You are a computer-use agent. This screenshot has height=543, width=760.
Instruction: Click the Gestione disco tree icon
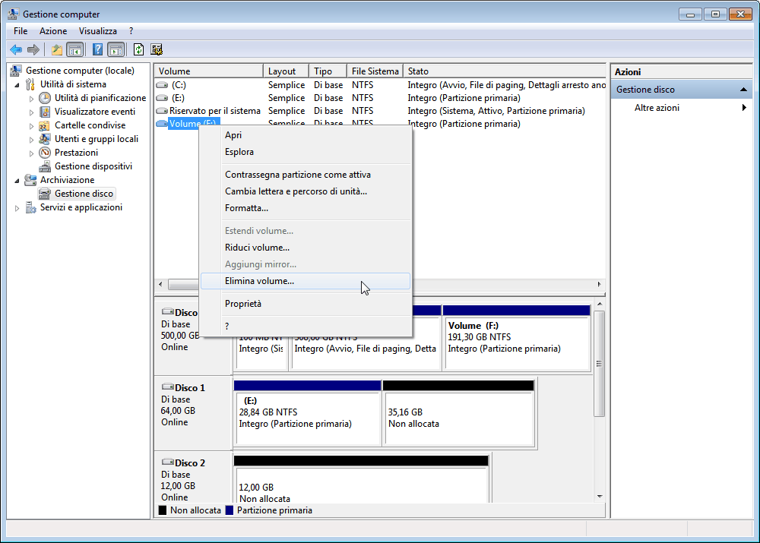click(x=45, y=194)
